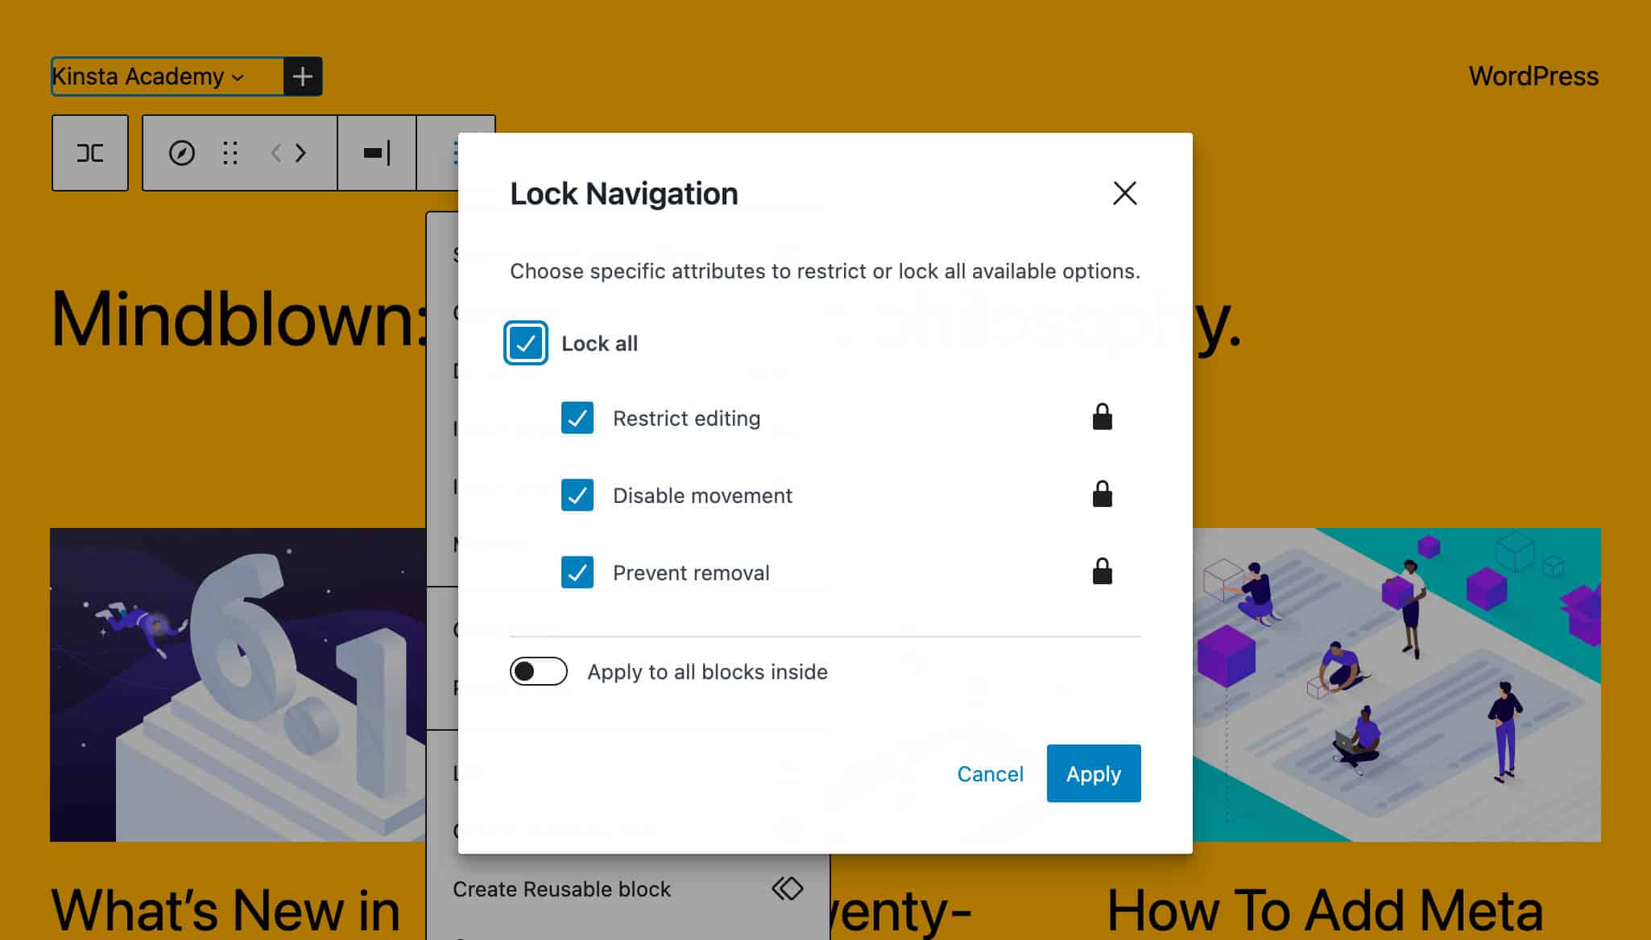1651x940 pixels.
Task: Open the block type selector dropdown
Action: point(91,153)
